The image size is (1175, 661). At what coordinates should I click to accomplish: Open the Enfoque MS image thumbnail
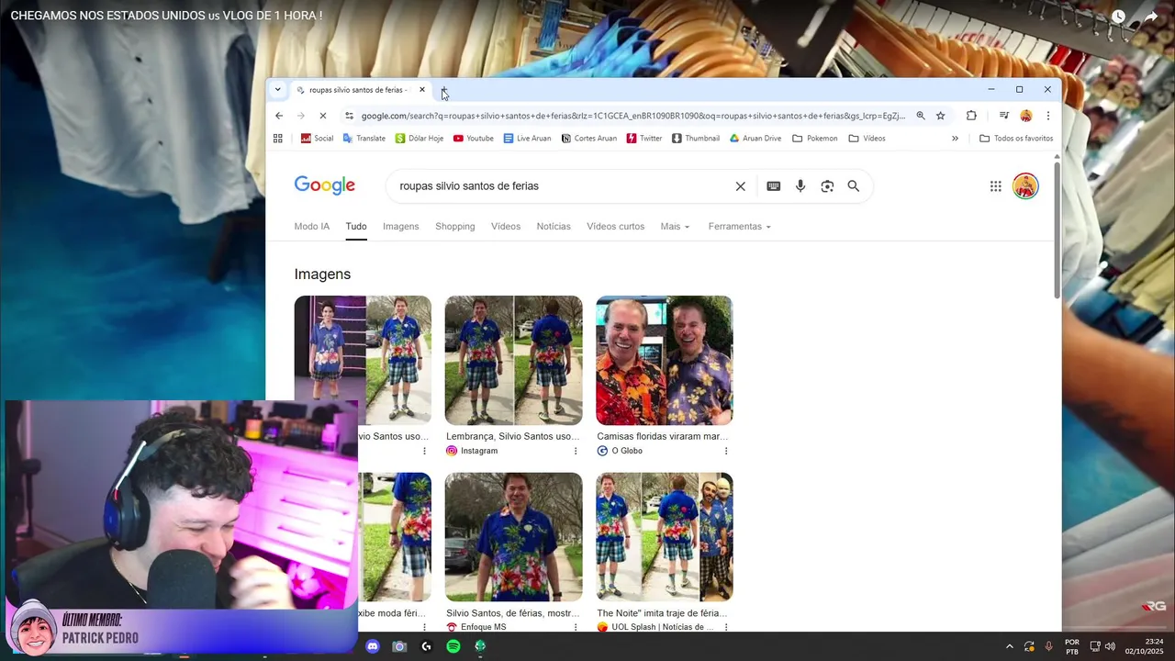tap(514, 537)
